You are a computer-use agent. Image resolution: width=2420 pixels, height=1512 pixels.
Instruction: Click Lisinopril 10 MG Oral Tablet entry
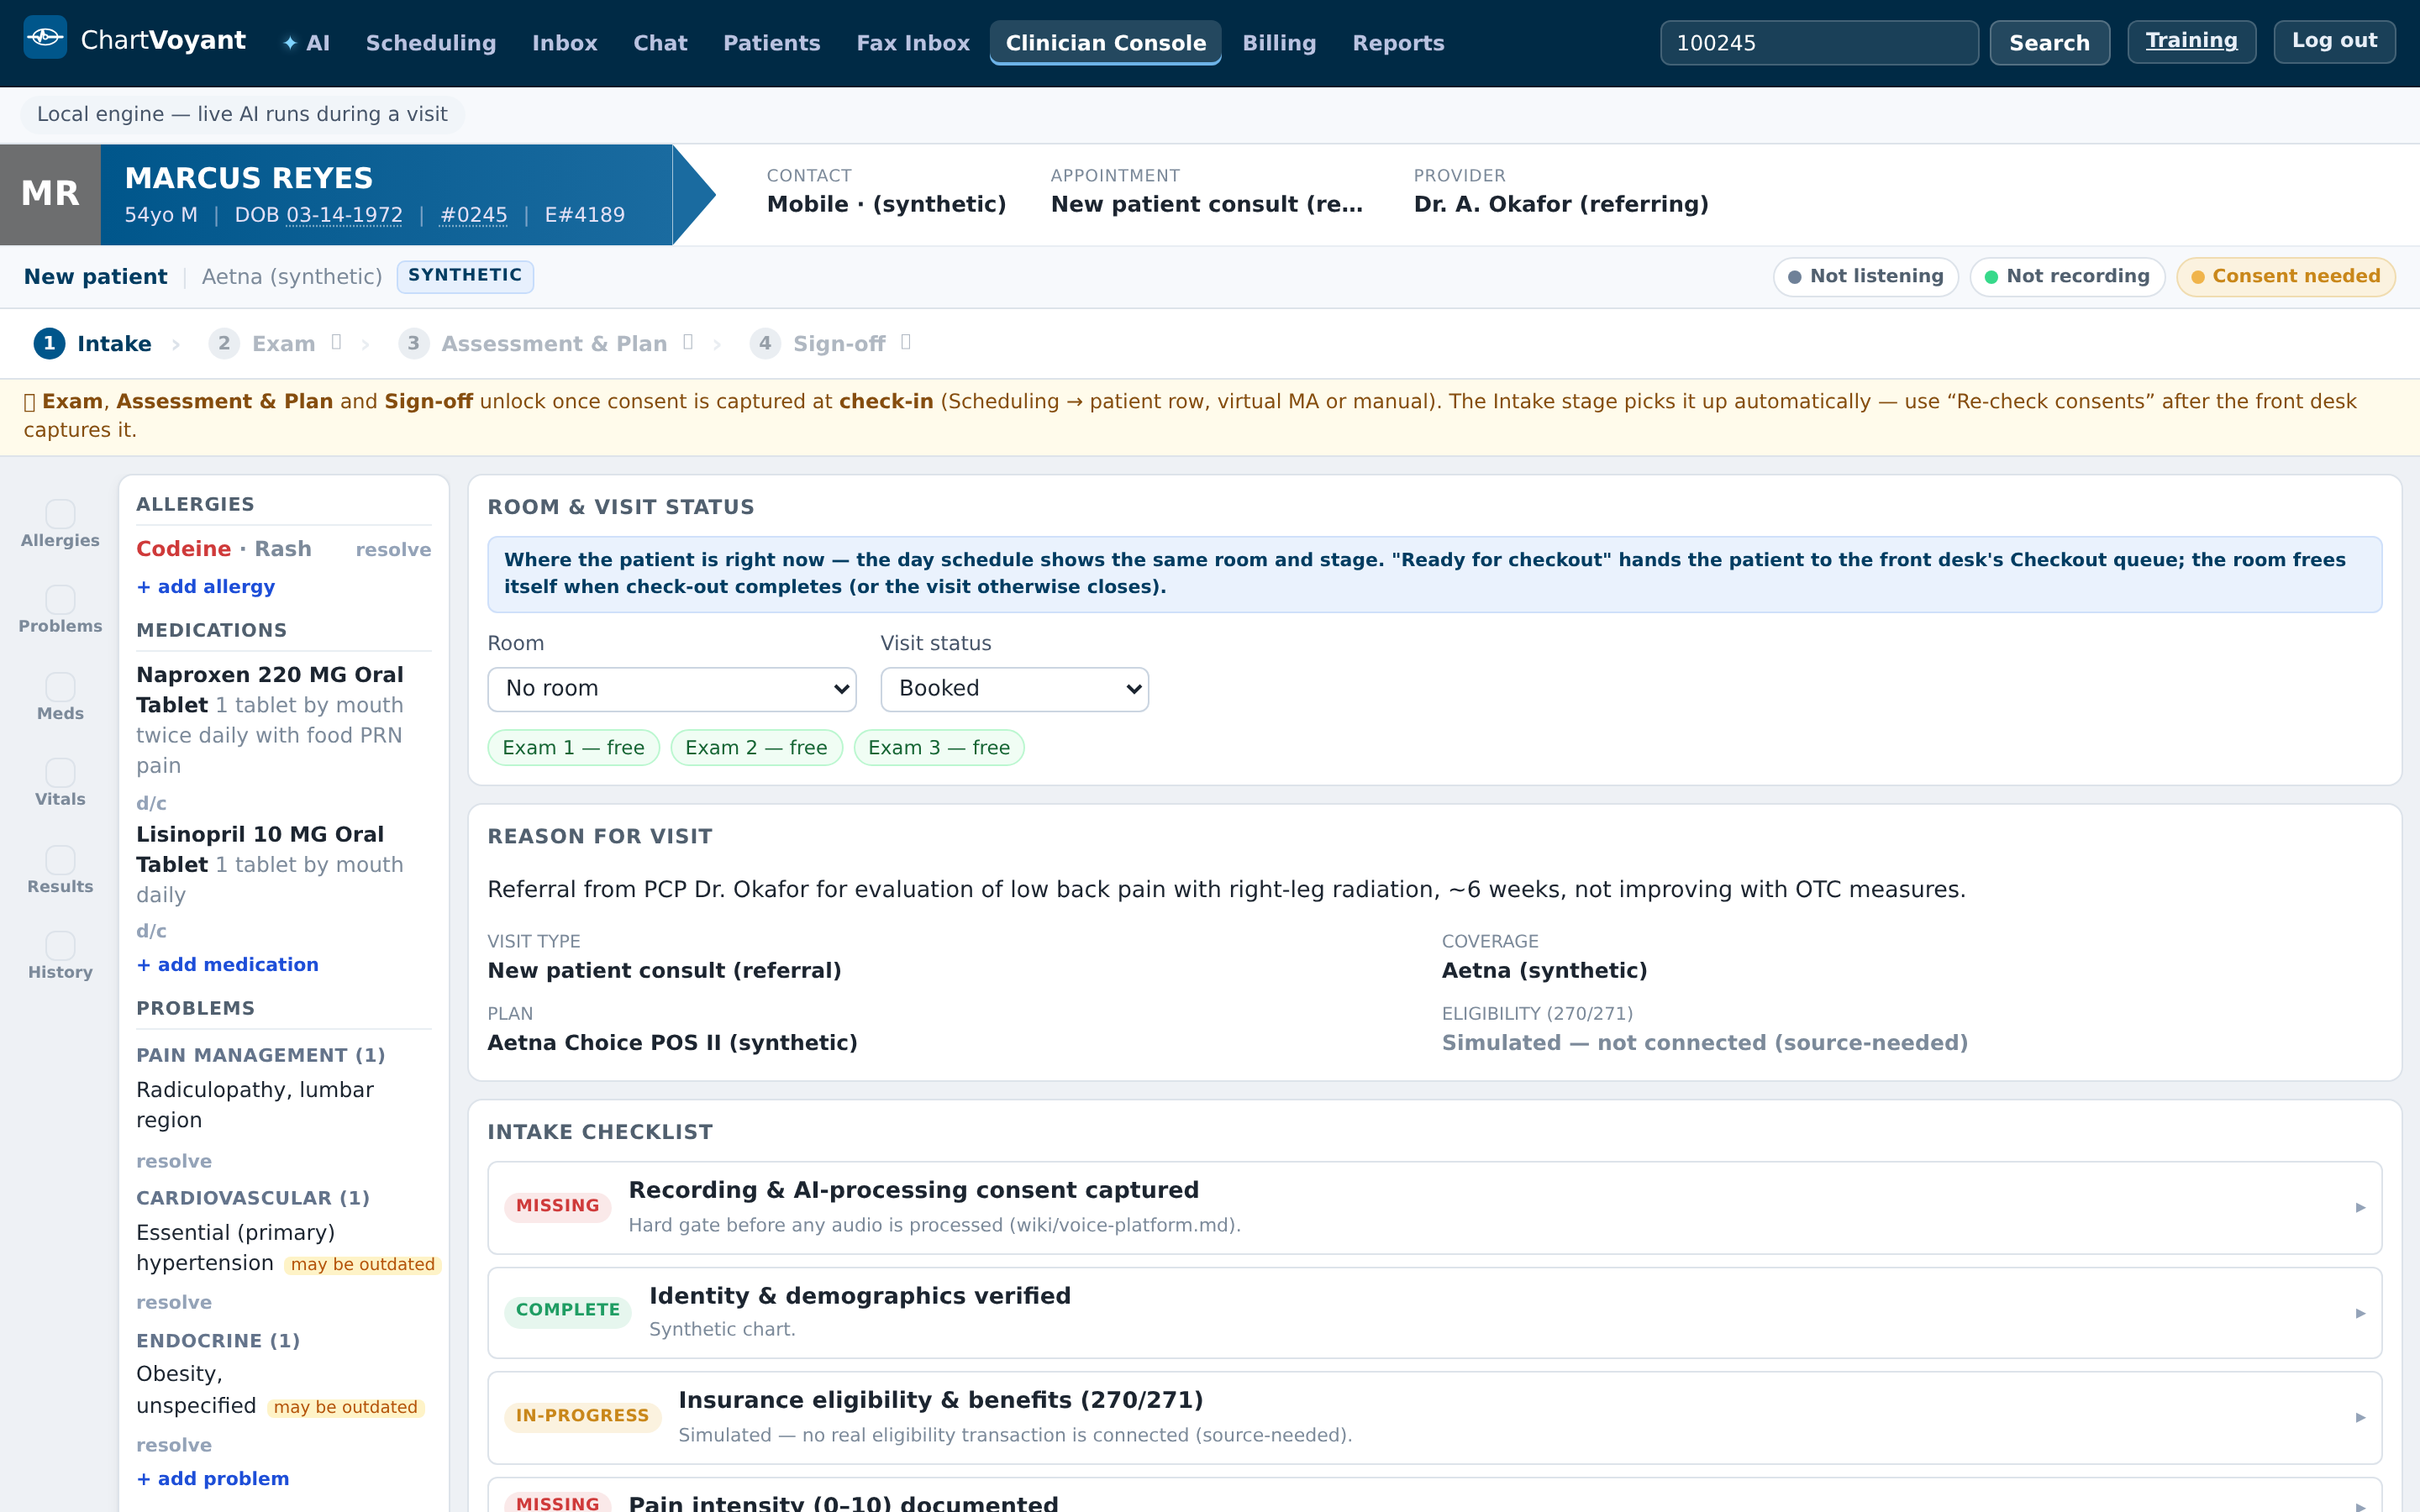(x=270, y=864)
